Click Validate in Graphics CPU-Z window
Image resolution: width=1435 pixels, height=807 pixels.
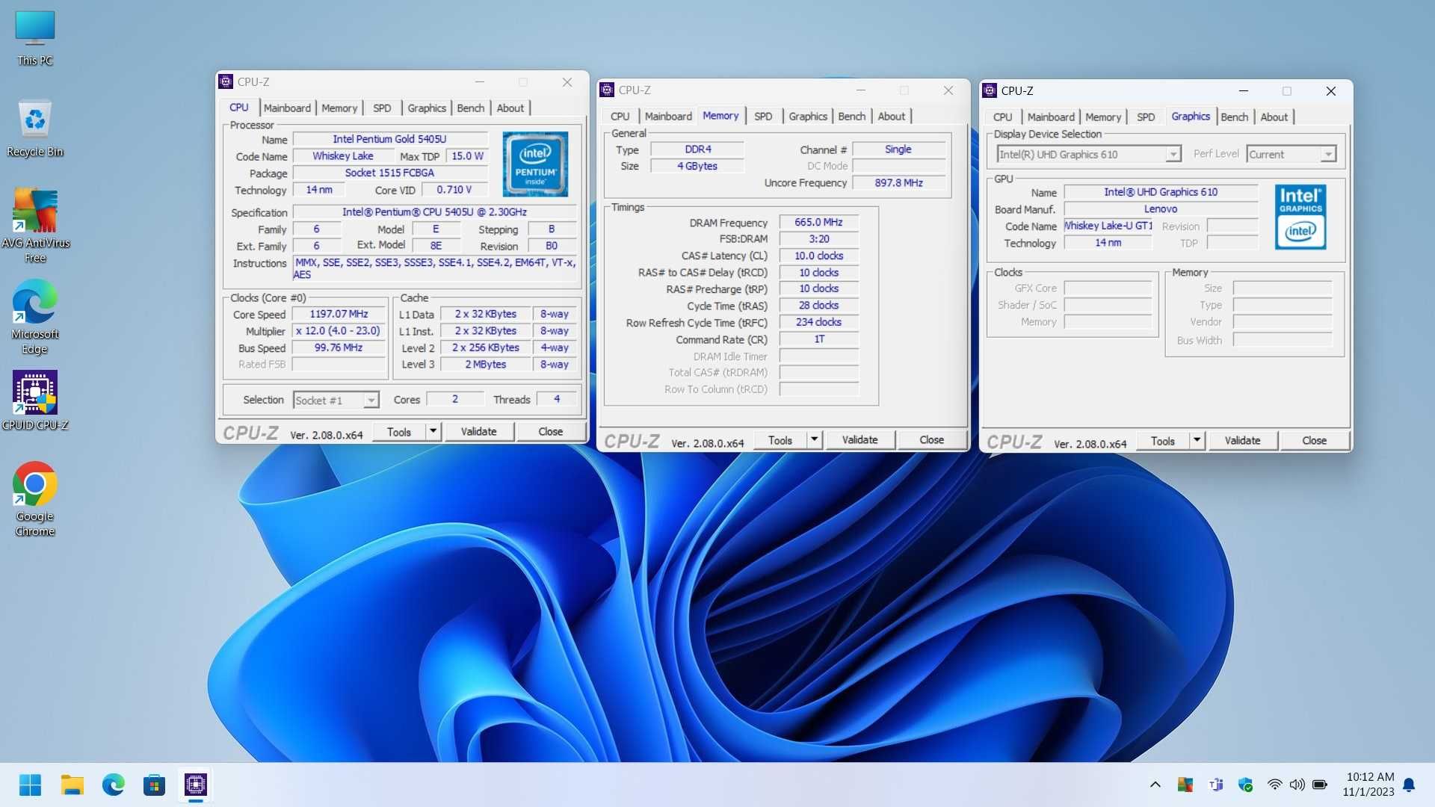tap(1242, 441)
